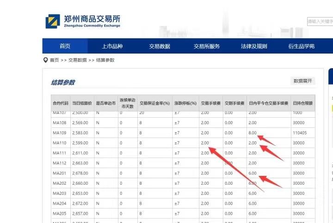Click the 结算参数 page heading

(63, 82)
